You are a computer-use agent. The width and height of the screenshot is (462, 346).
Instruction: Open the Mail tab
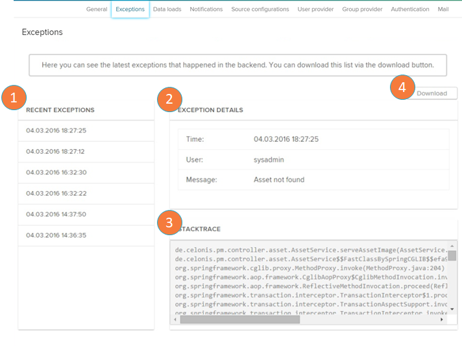(x=443, y=9)
